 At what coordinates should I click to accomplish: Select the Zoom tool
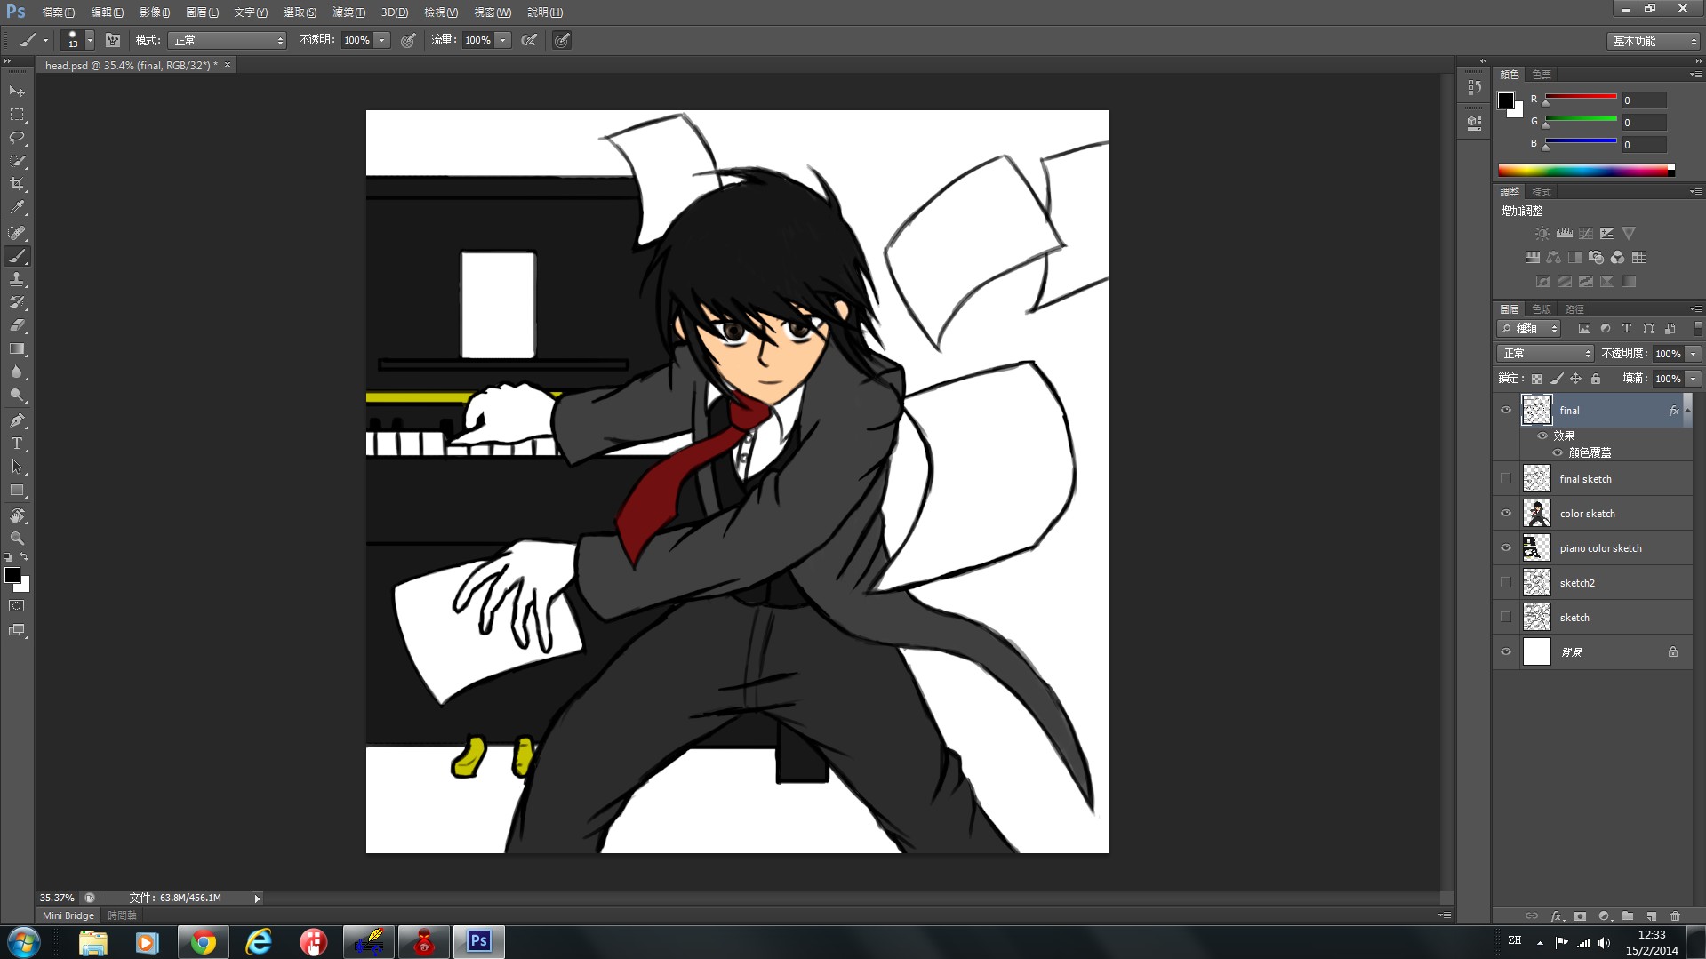tap(17, 539)
